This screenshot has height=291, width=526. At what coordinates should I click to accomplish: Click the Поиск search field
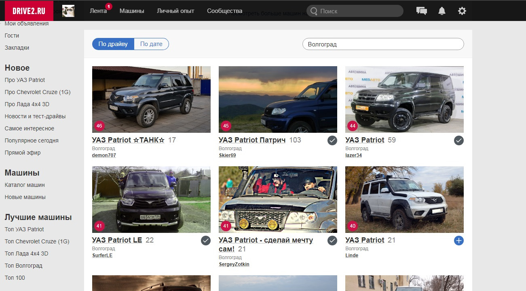click(x=355, y=11)
